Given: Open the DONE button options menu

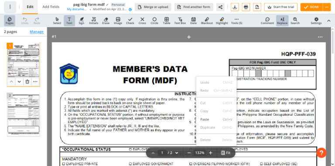Looking at the screenshot, I should tap(327, 7).
